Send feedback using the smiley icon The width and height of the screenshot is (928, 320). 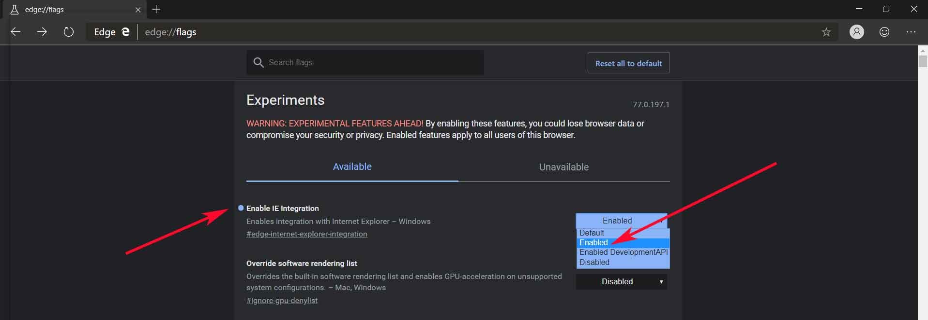884,32
